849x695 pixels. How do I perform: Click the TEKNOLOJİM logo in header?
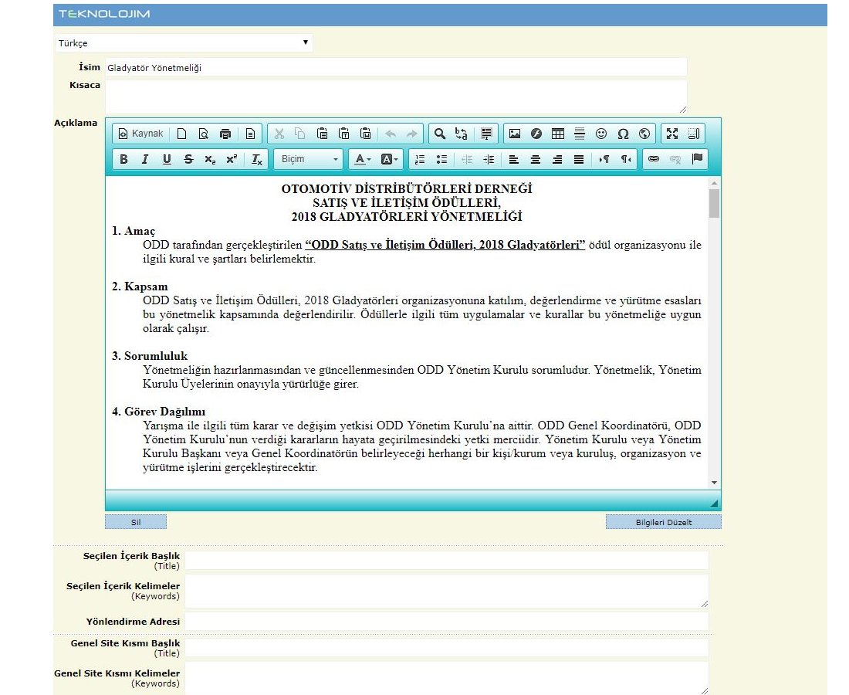104,14
